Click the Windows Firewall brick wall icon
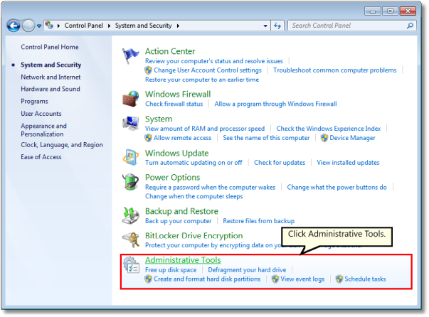Screen dimensions: 429x317 click(x=130, y=99)
